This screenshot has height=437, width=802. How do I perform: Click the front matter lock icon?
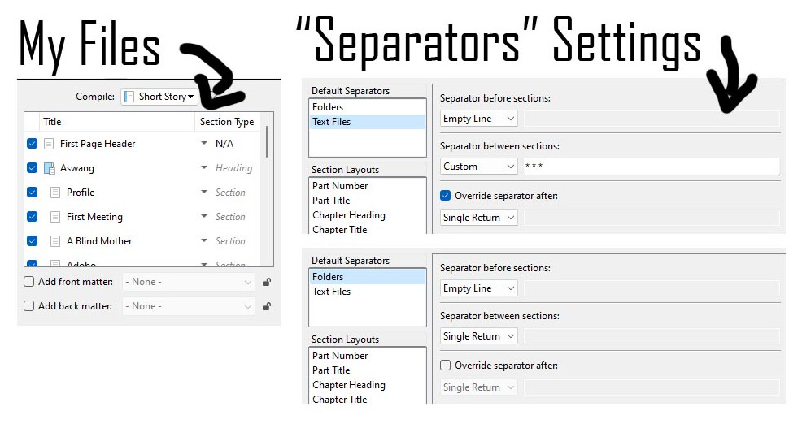click(x=267, y=282)
